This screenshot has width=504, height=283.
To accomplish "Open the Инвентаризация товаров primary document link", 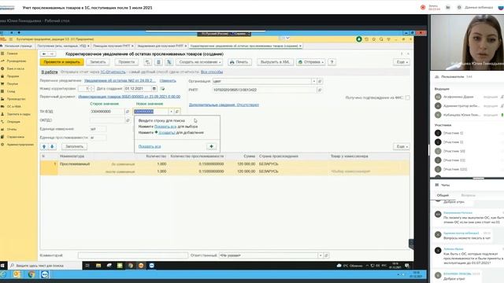I will point(129,97).
